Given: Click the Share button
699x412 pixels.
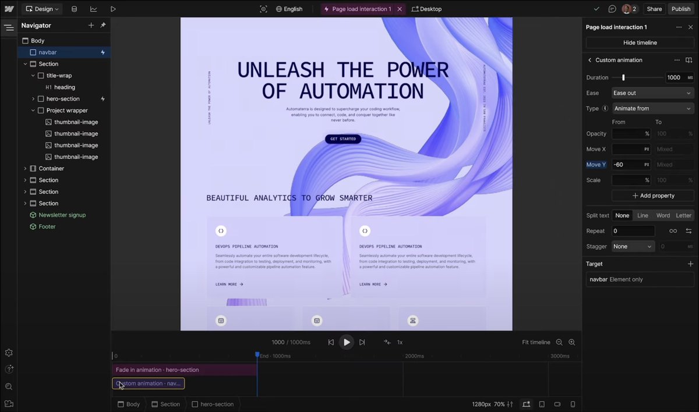Looking at the screenshot, I should point(654,9).
